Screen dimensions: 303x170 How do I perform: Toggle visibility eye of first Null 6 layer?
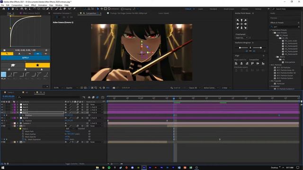(2, 104)
